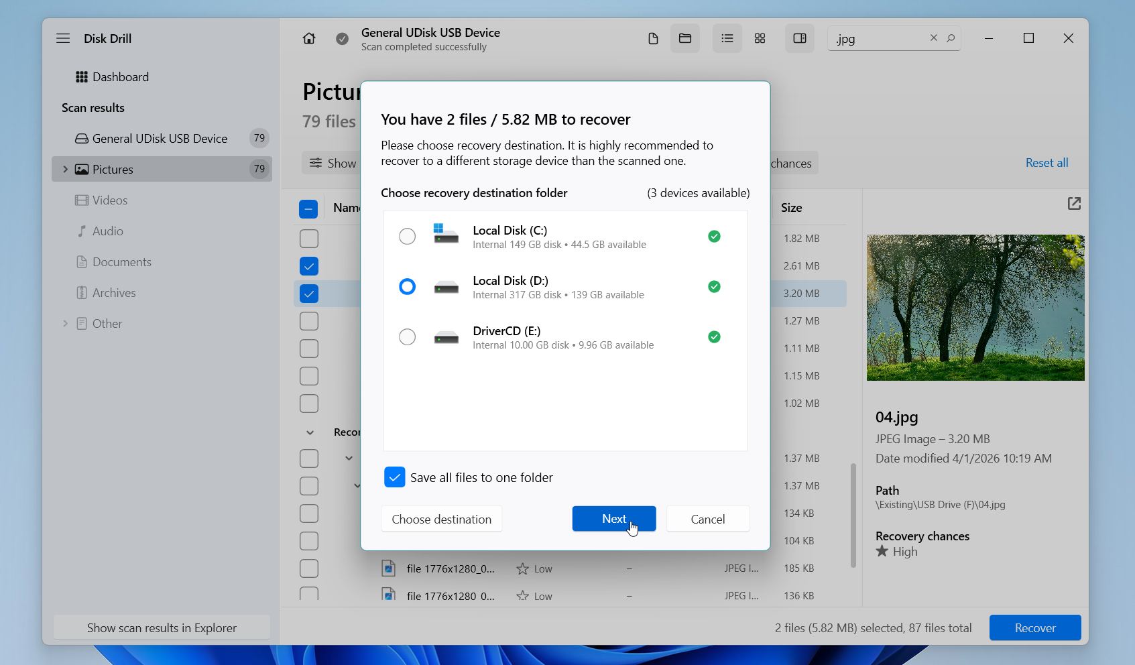
Task: Click the scan completed checkmark icon
Action: [x=343, y=38]
